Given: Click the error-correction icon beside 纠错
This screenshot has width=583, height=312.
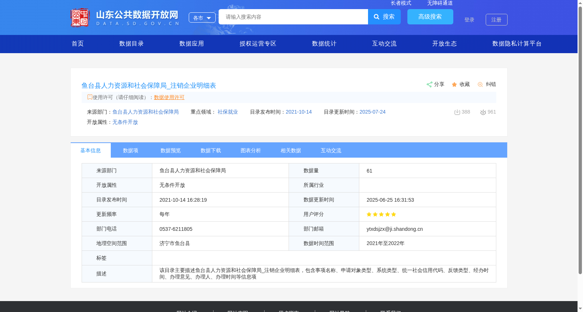Looking at the screenshot, I should (x=480, y=84).
